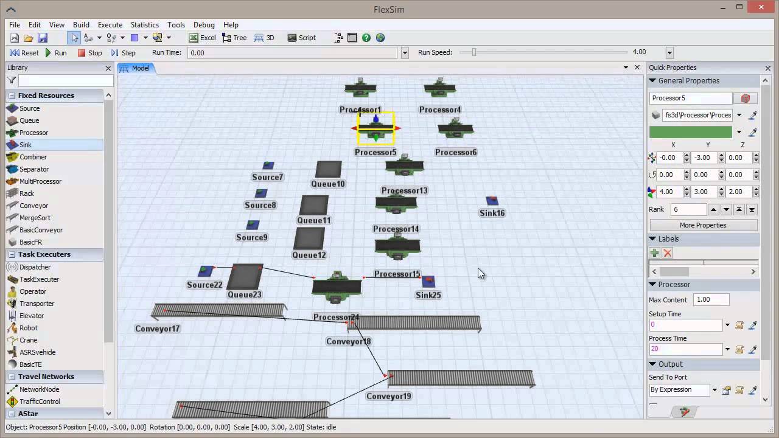The height and width of the screenshot is (438, 779).
Task: Open the Debug menu
Action: (x=204, y=25)
